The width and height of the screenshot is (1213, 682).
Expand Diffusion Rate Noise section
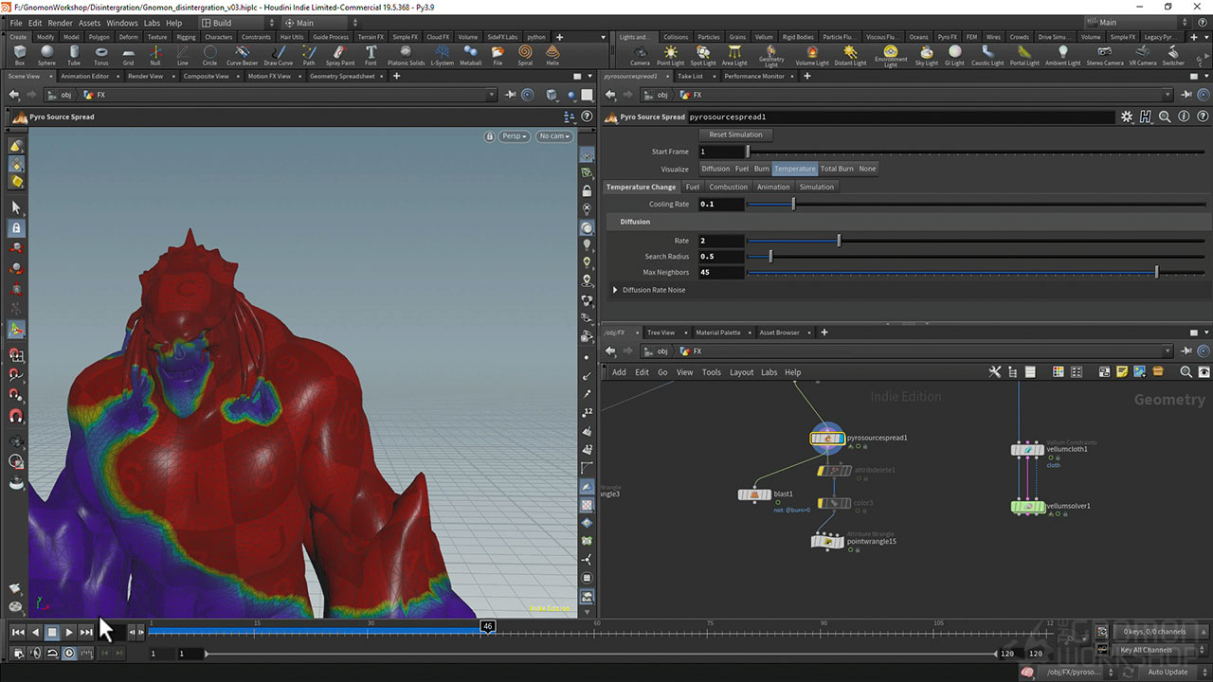click(615, 290)
